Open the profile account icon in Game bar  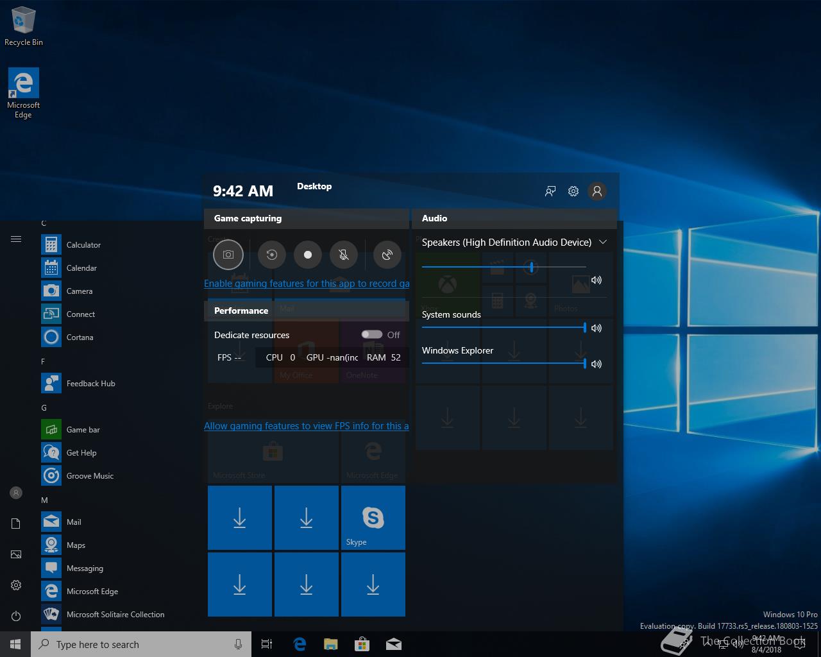tap(597, 191)
